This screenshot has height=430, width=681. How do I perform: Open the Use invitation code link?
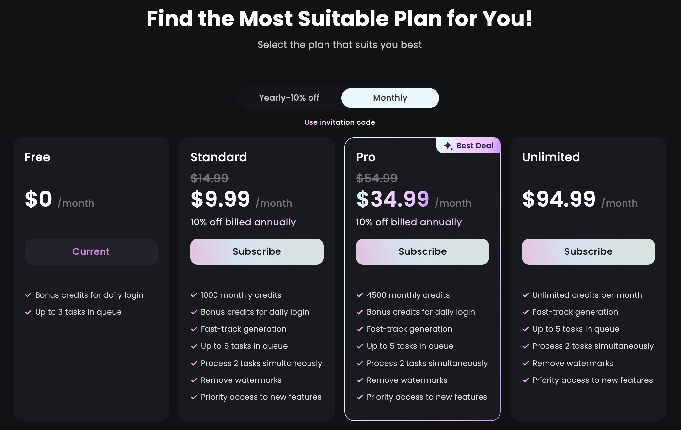[x=340, y=122]
